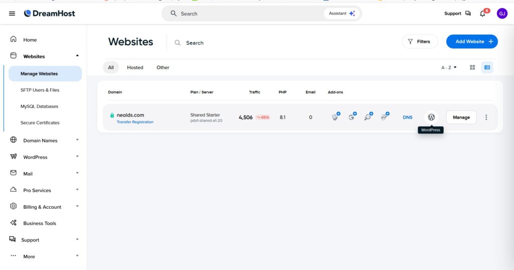Select the Hosted tab

click(135, 68)
